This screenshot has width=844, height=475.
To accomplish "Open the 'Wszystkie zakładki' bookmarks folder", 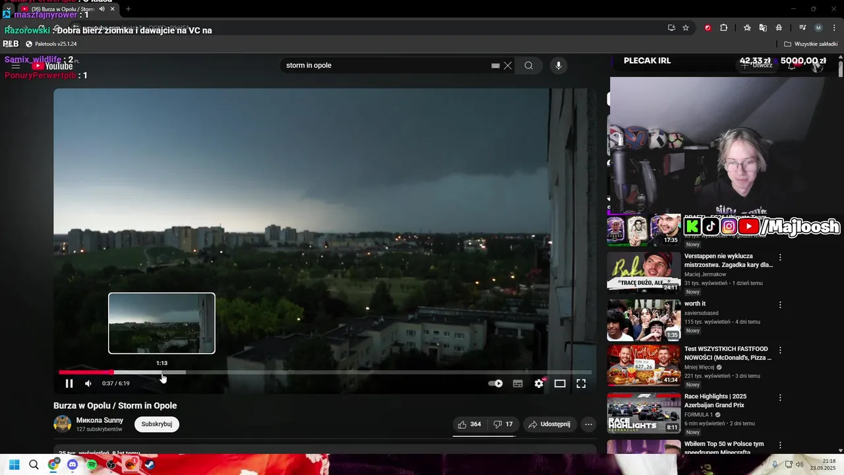I will (811, 44).
